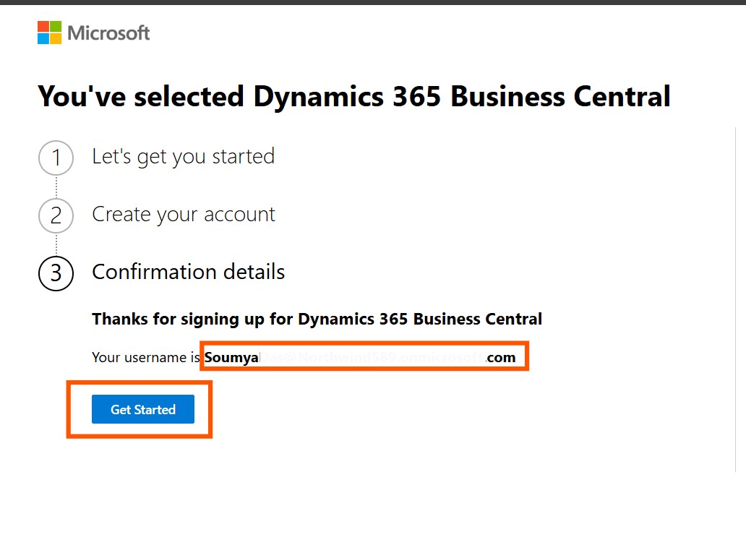Click the blue square of Microsoft logo

[43, 38]
